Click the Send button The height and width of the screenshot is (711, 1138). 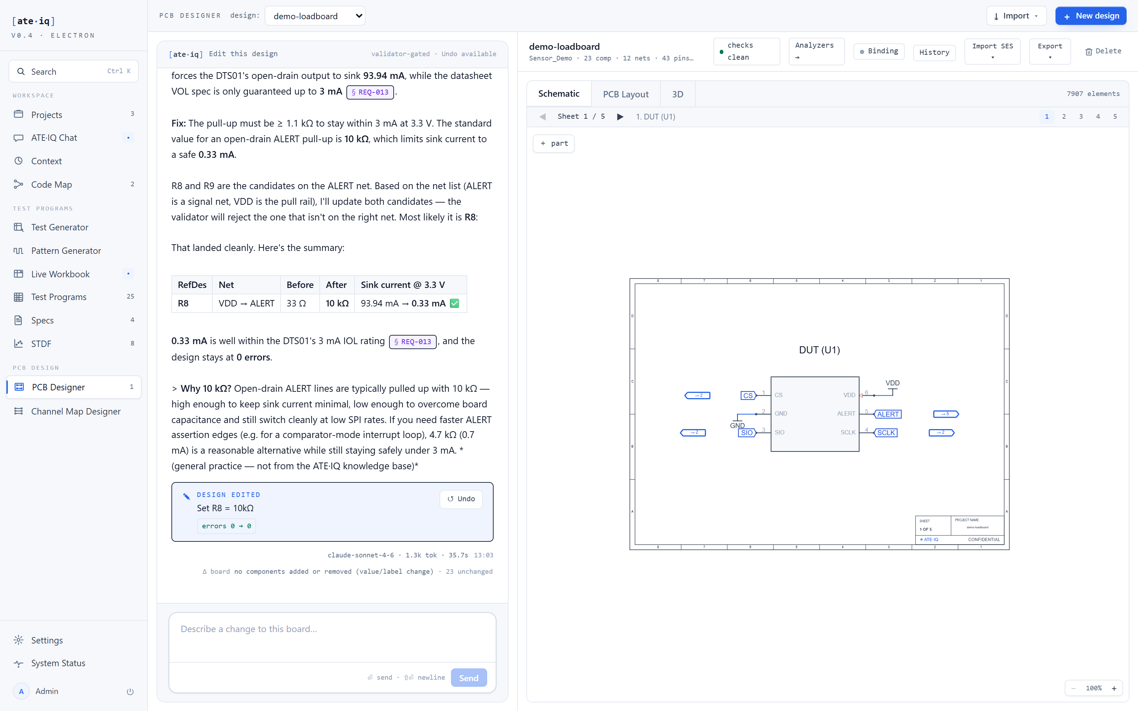(468, 678)
